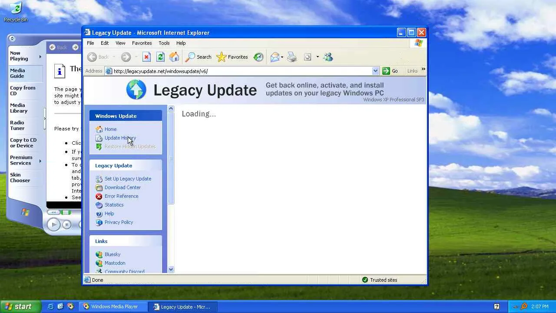Image resolution: width=556 pixels, height=313 pixels.
Task: Click the Legacy Update globe logo
Action: pos(136,90)
